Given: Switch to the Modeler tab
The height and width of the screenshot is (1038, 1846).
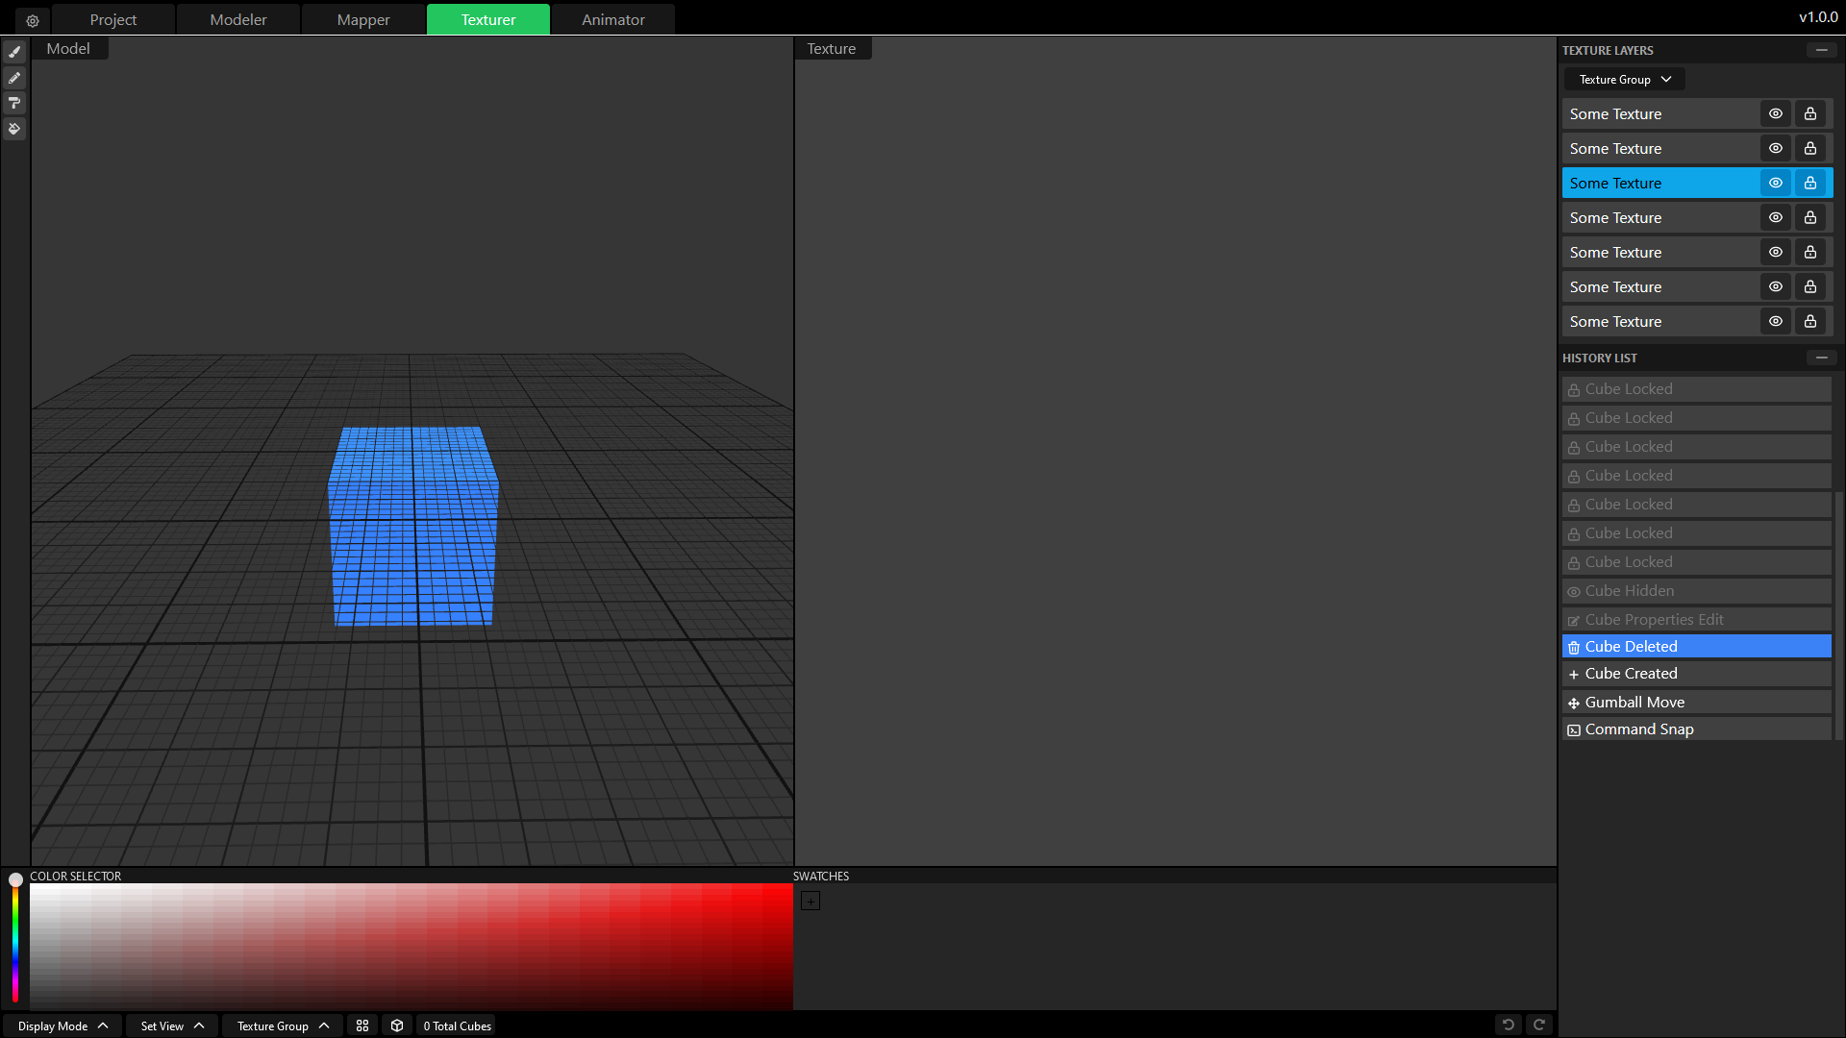Looking at the screenshot, I should click(x=237, y=19).
